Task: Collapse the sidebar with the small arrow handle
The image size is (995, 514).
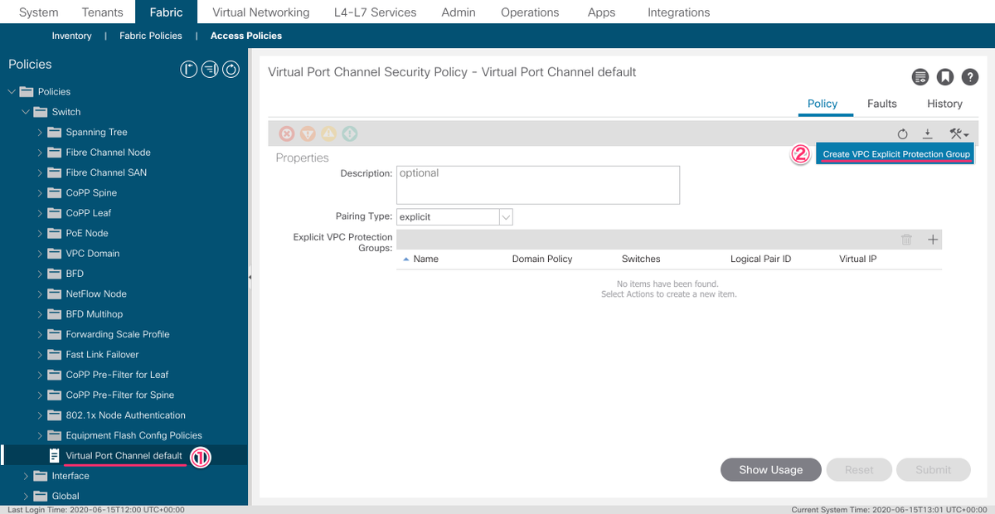Action: (250, 278)
